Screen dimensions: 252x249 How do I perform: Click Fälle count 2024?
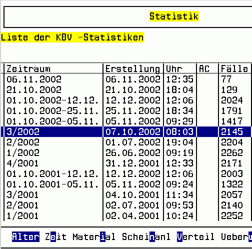[x=232, y=100]
